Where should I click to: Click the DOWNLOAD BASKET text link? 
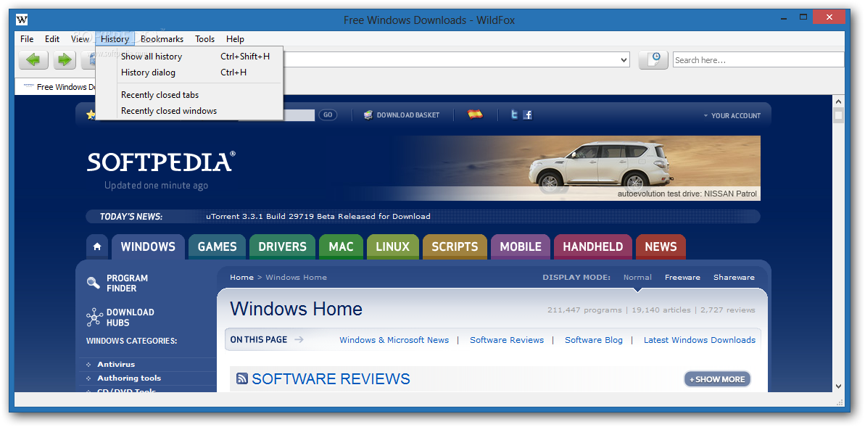pos(408,115)
